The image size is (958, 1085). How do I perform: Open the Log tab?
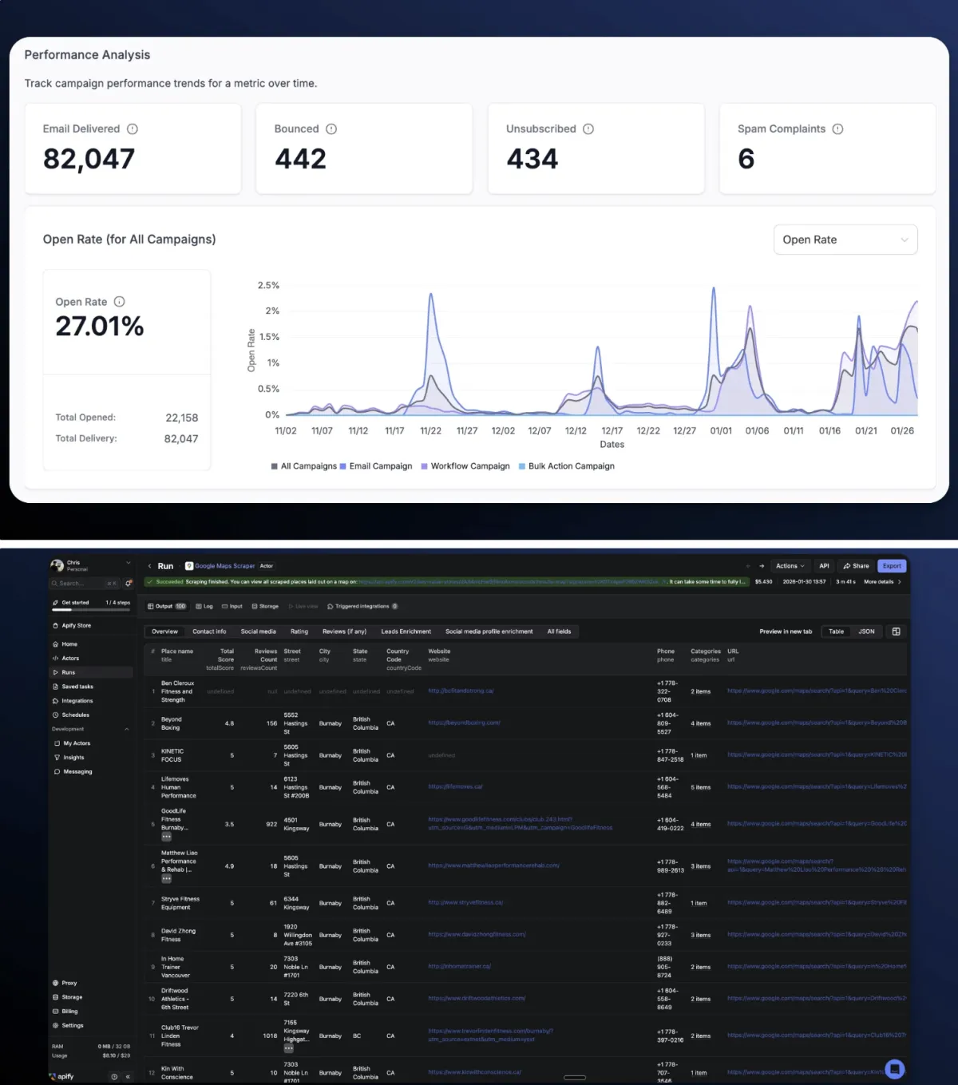pyautogui.click(x=204, y=607)
